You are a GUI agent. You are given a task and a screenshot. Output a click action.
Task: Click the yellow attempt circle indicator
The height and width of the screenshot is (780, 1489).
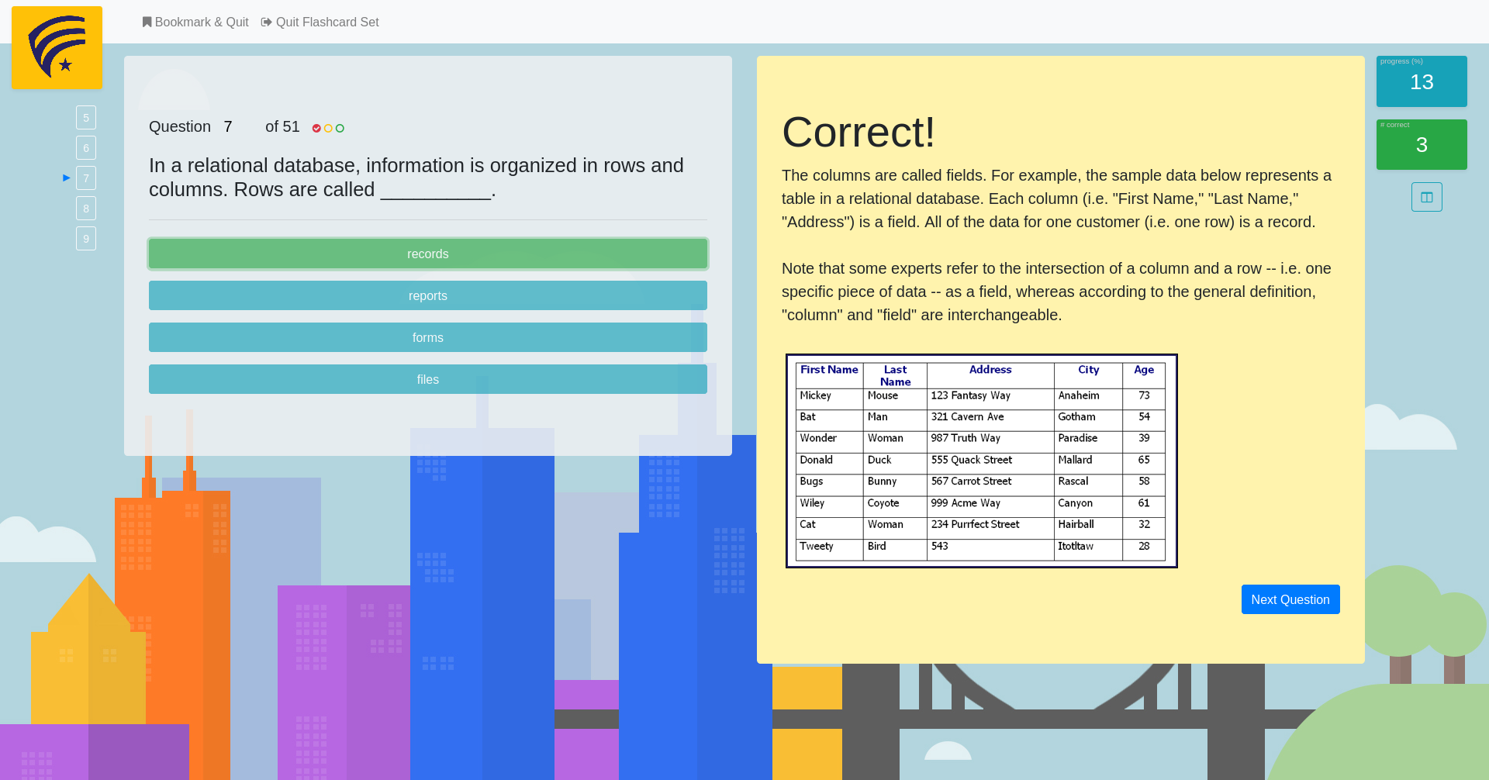click(x=328, y=129)
